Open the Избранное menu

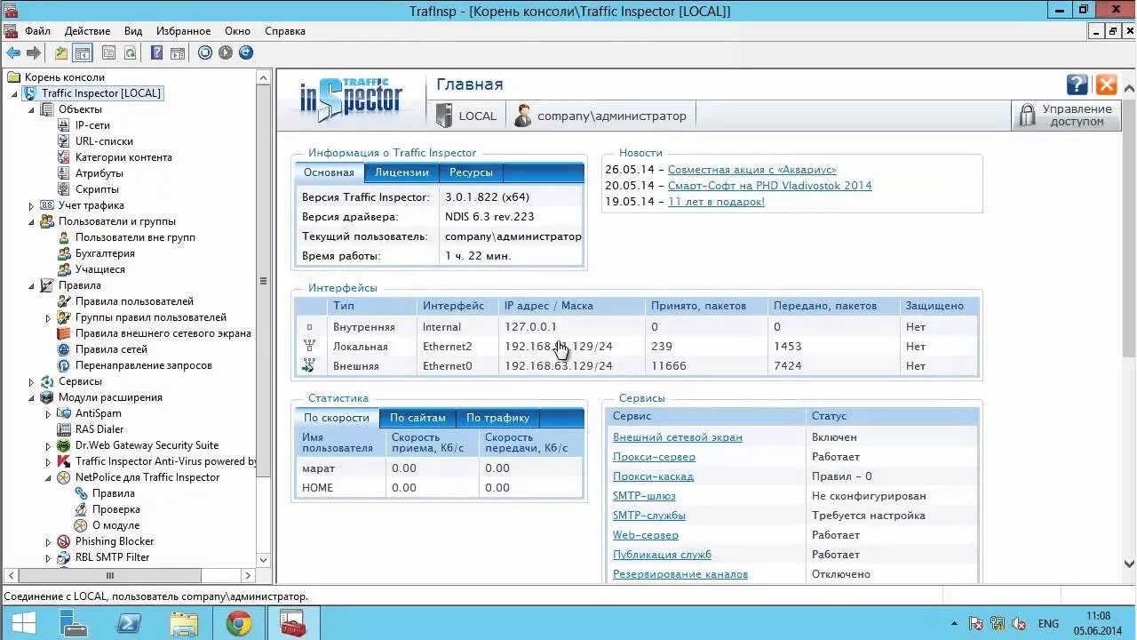pyautogui.click(x=183, y=31)
